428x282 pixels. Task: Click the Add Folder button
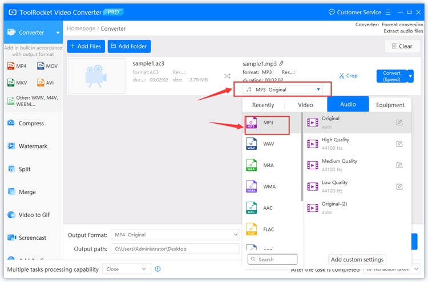(x=129, y=46)
